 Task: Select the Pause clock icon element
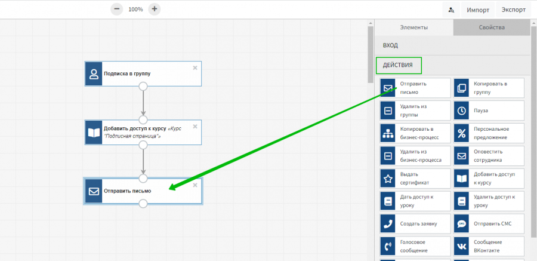coord(461,110)
